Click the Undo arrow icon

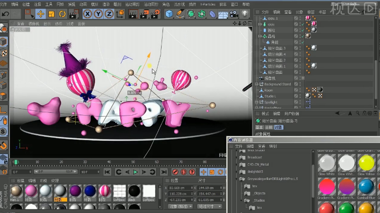(x=5, y=14)
